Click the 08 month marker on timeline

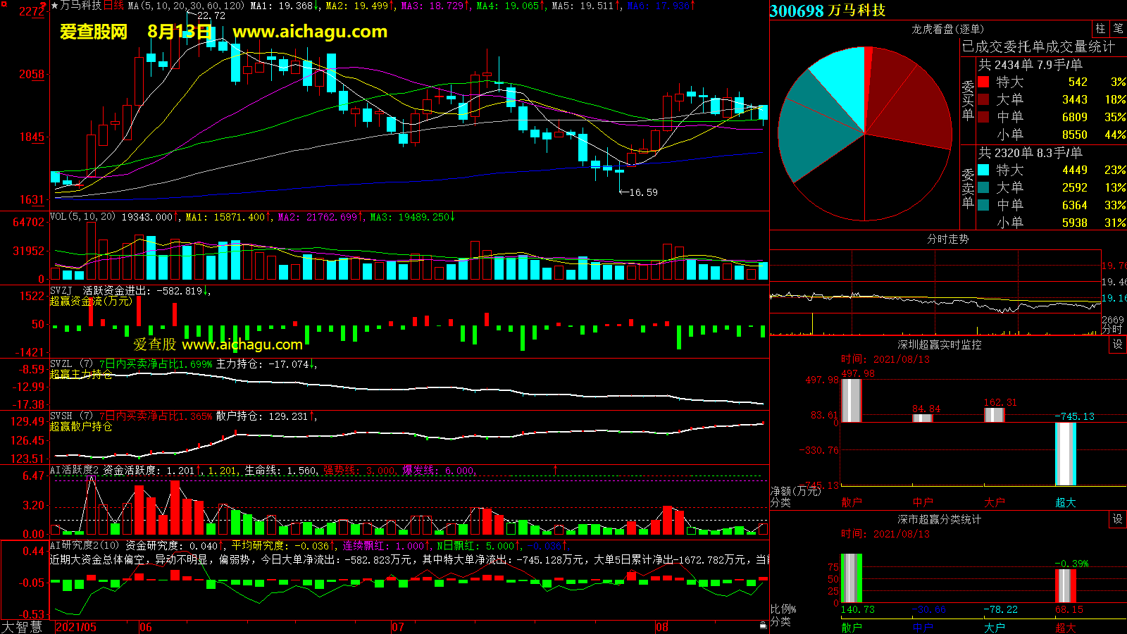tap(661, 627)
